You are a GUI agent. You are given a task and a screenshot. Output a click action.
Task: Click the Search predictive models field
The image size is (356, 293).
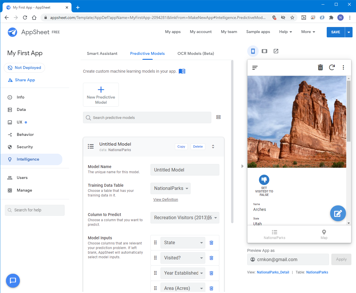pos(147,117)
